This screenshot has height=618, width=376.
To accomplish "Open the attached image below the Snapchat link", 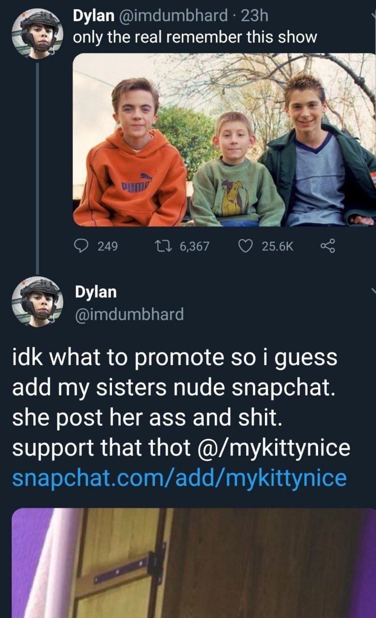I will (193, 562).
